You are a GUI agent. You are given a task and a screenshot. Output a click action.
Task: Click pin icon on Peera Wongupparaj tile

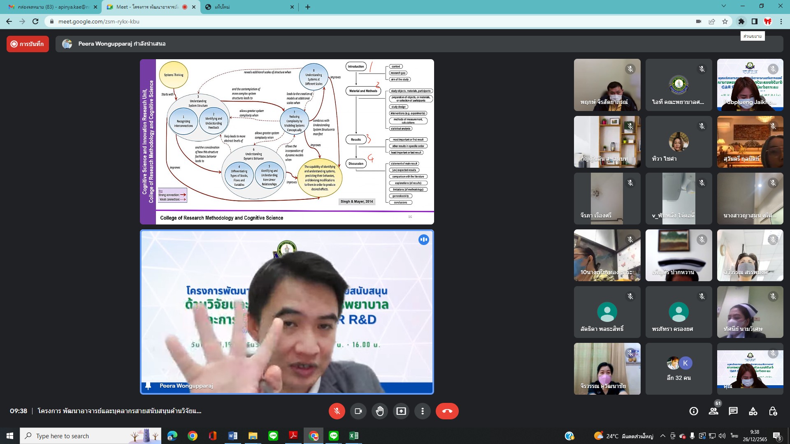point(148,386)
